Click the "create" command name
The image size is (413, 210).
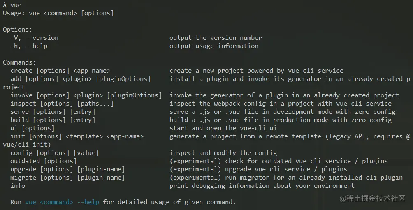pyautogui.click(x=21, y=71)
